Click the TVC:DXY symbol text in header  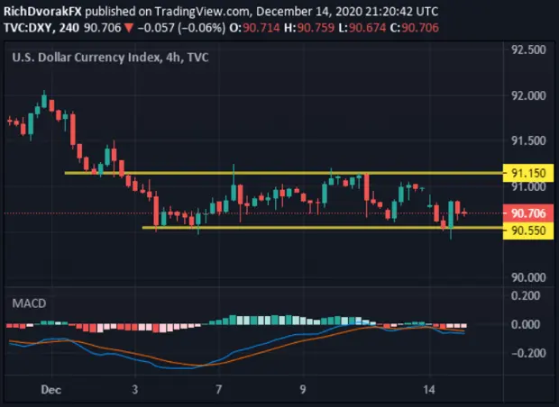pos(29,28)
